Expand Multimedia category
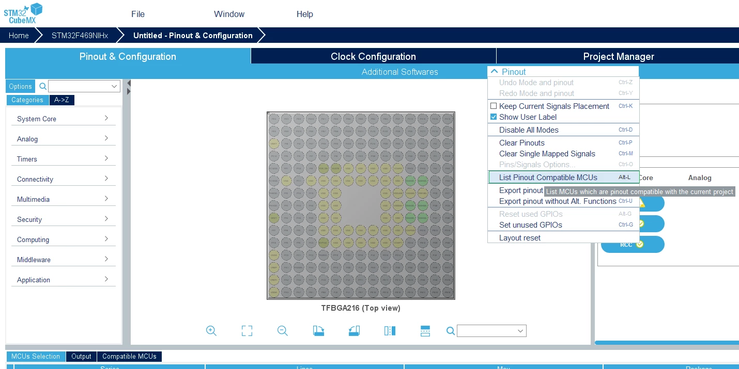 pos(63,199)
